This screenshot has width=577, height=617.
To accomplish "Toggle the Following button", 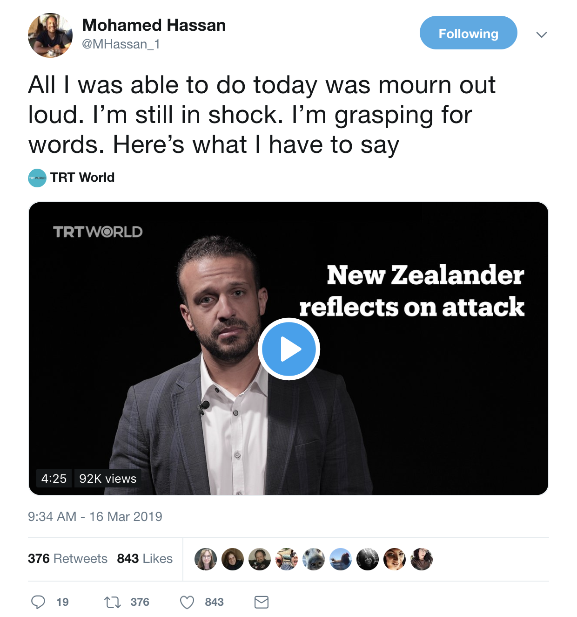I will point(468,33).
